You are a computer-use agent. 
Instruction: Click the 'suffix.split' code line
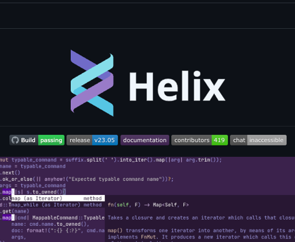point(111,160)
